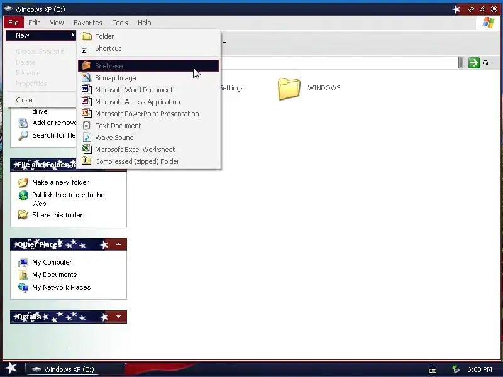
Task: Click the Folder icon in New submenu
Action: tap(87, 36)
